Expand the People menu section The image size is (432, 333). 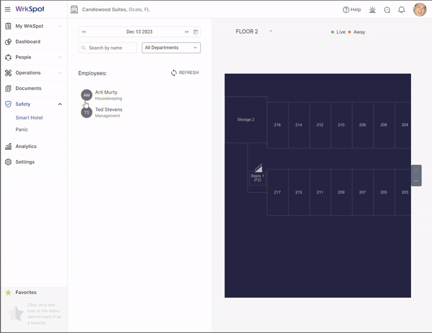pyautogui.click(x=60, y=57)
